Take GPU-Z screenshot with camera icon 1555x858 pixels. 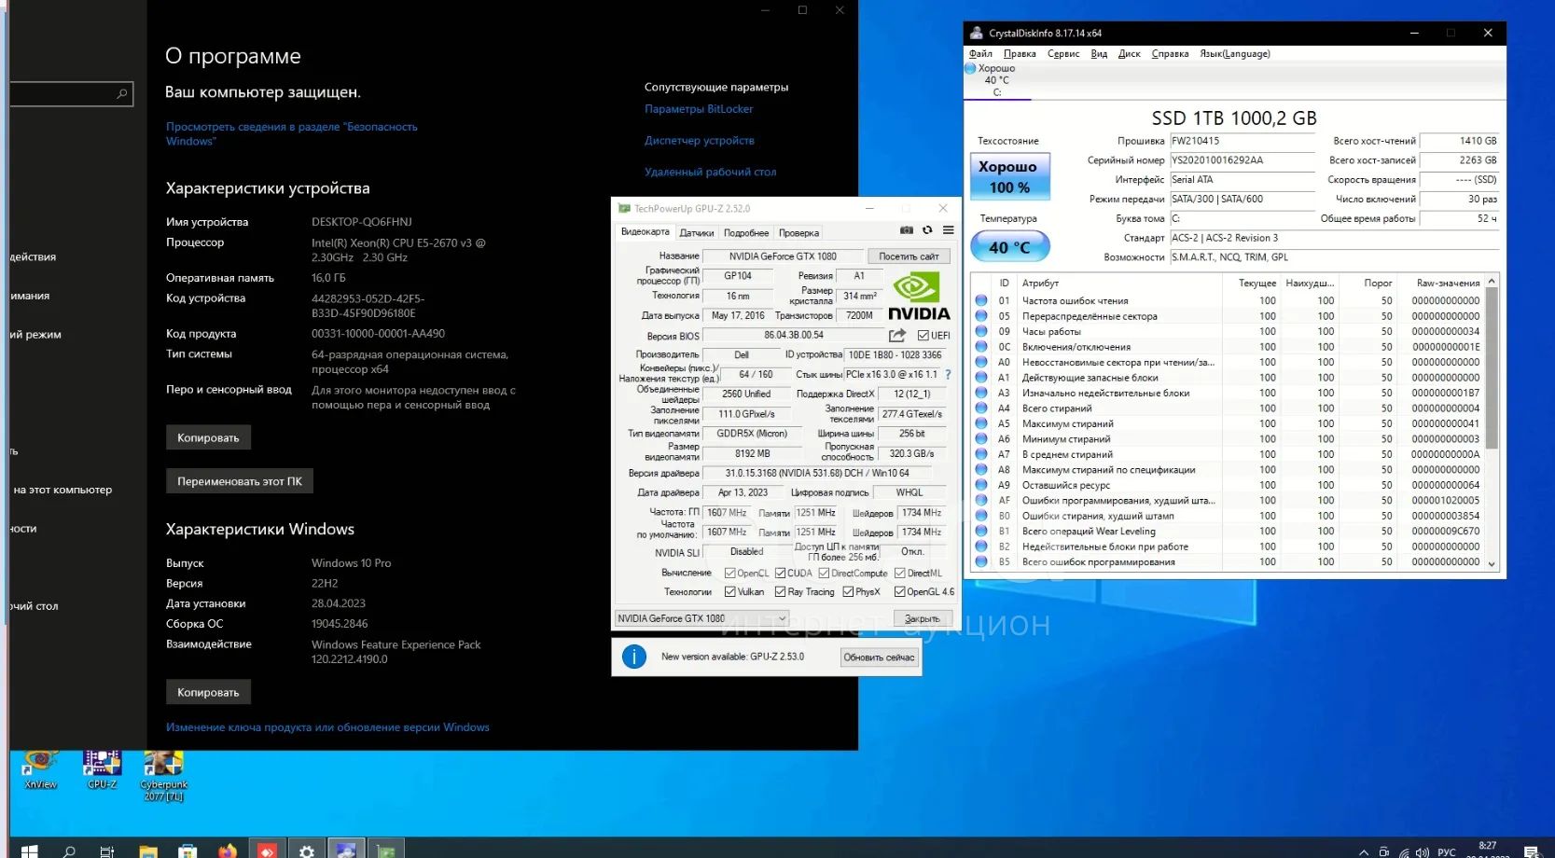pyautogui.click(x=906, y=230)
